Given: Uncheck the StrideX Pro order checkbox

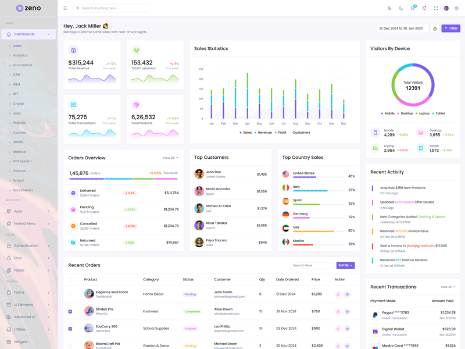Looking at the screenshot, I should pyautogui.click(x=70, y=311).
